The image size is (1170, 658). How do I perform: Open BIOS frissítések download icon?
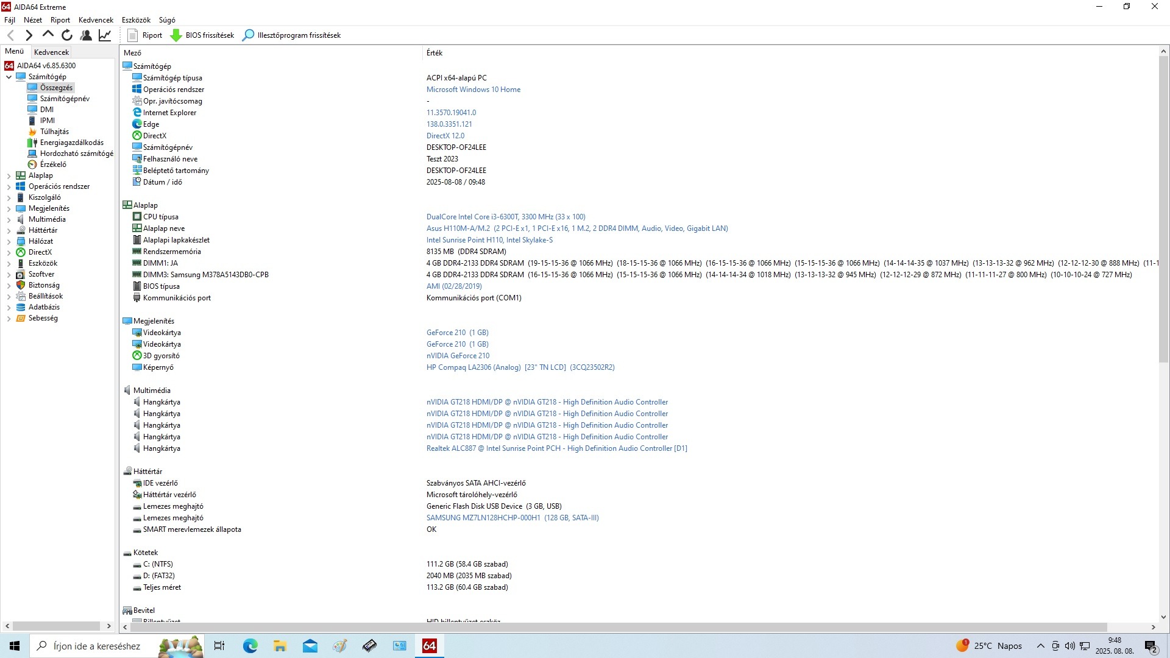coord(176,35)
